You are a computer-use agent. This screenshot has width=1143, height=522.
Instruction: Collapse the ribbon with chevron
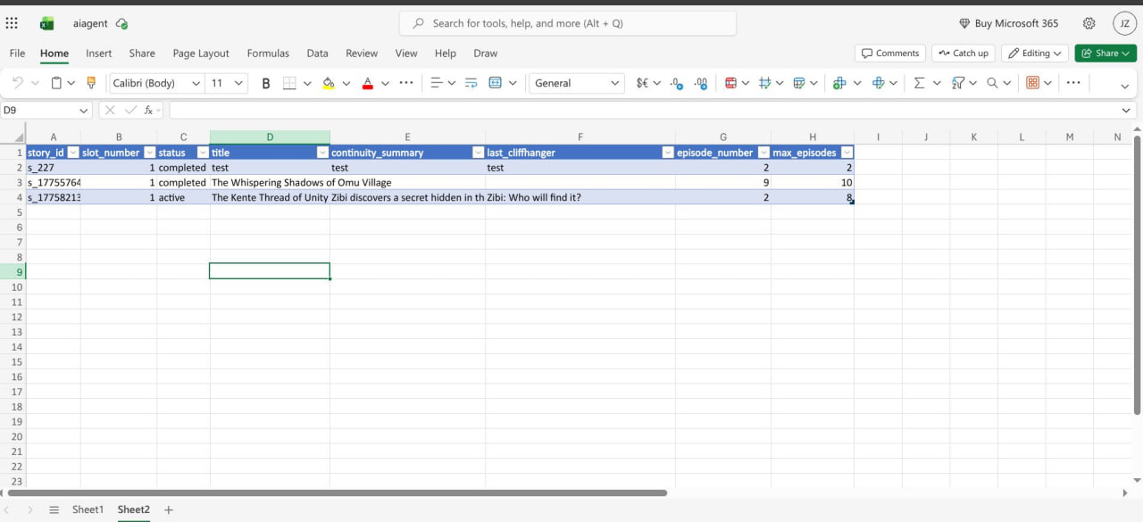pos(1125,87)
